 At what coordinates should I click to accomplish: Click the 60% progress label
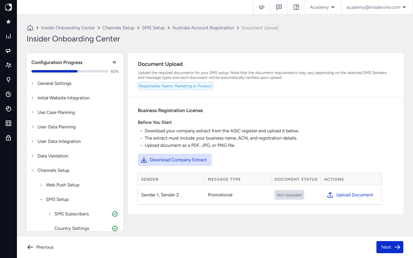pos(115,72)
